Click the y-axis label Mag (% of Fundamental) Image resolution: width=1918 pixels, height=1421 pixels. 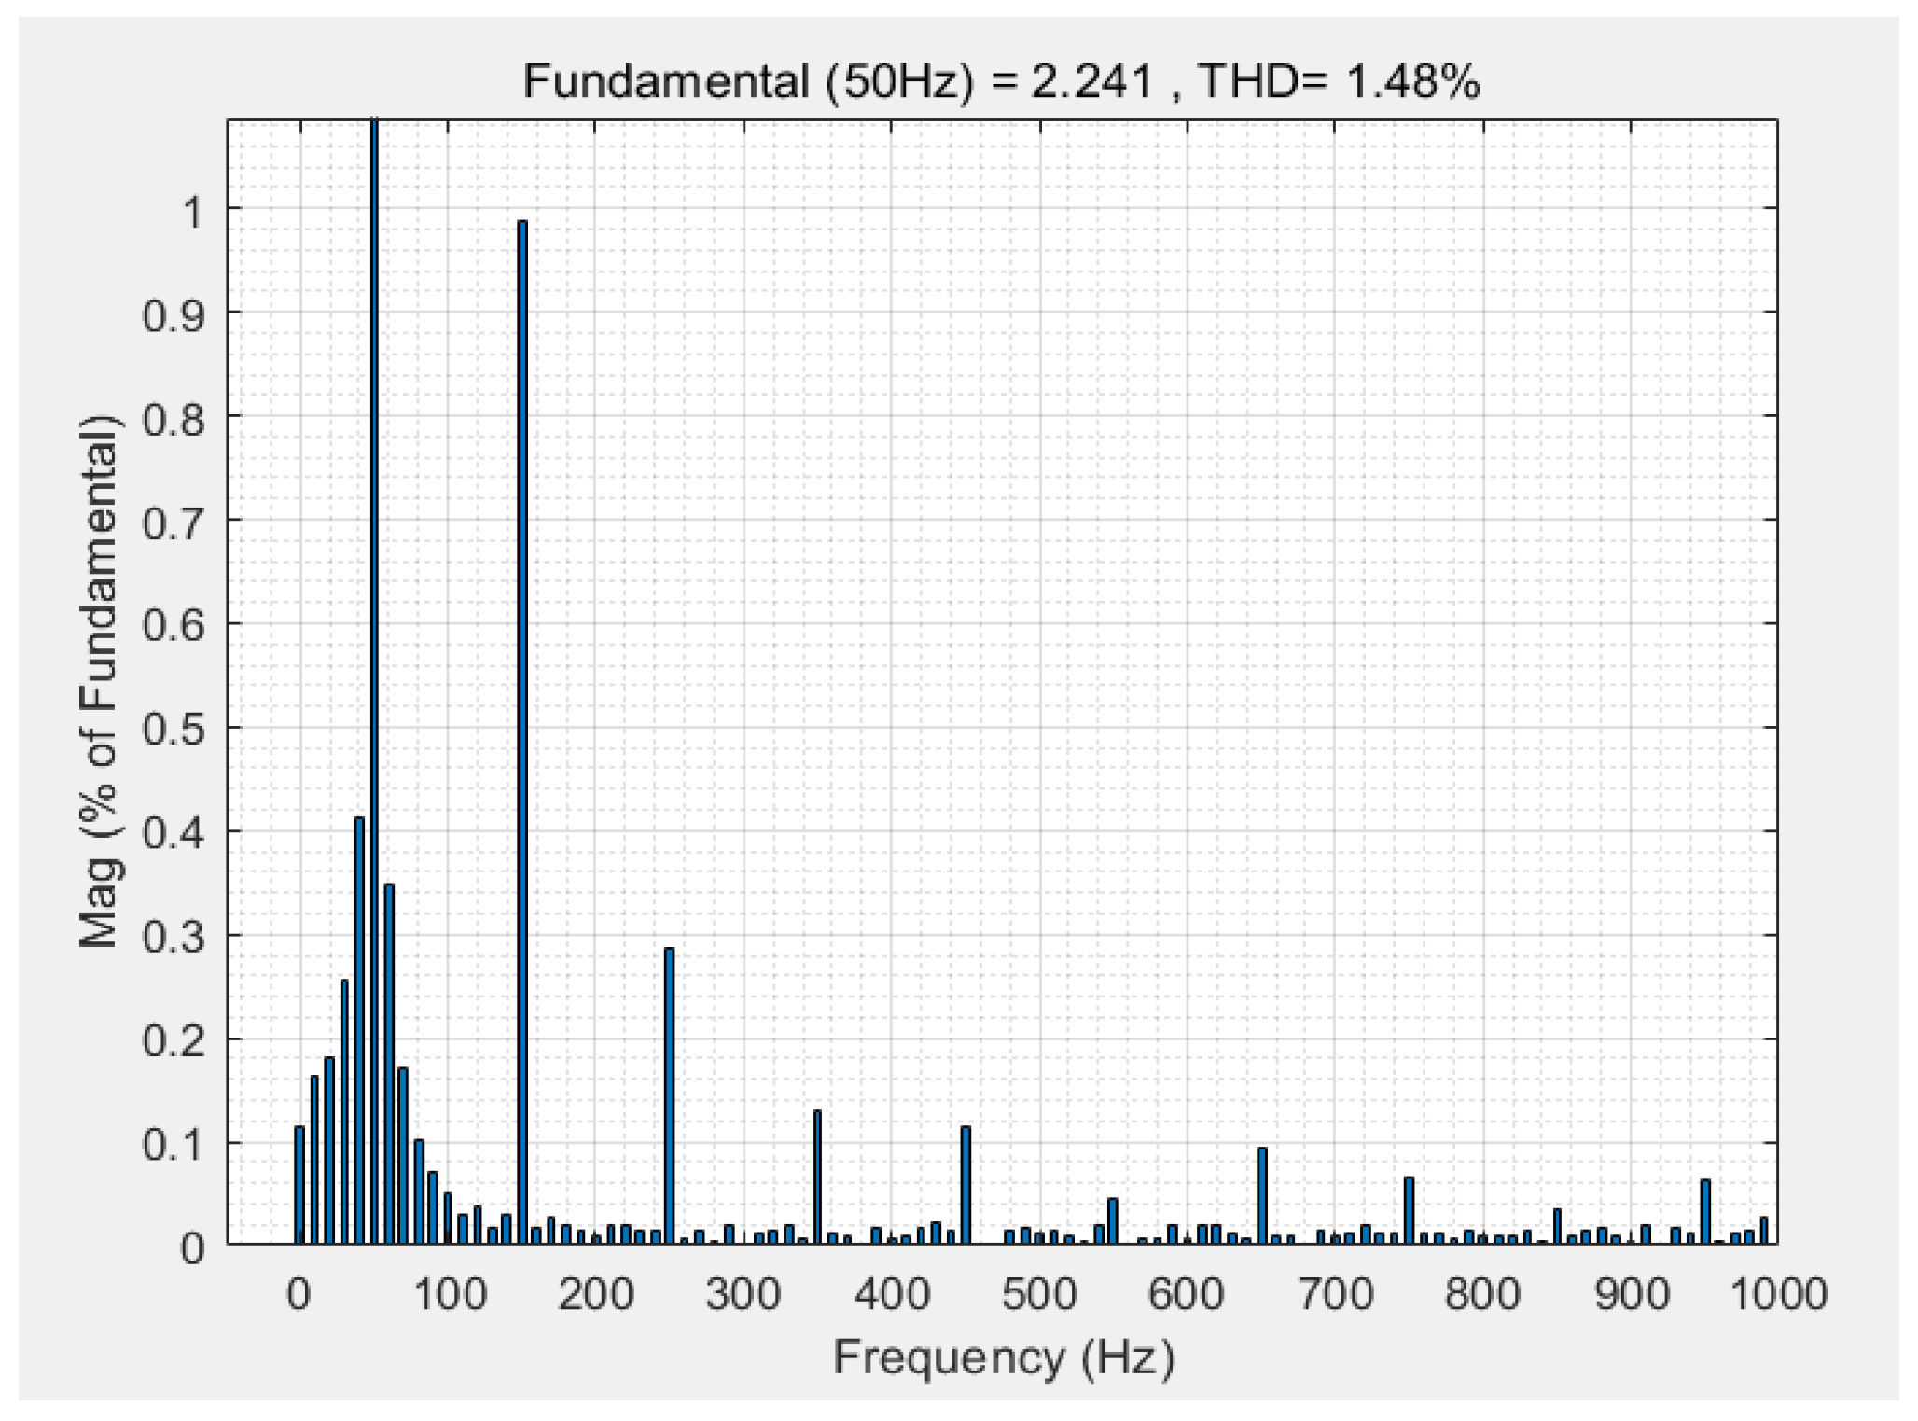(98, 682)
